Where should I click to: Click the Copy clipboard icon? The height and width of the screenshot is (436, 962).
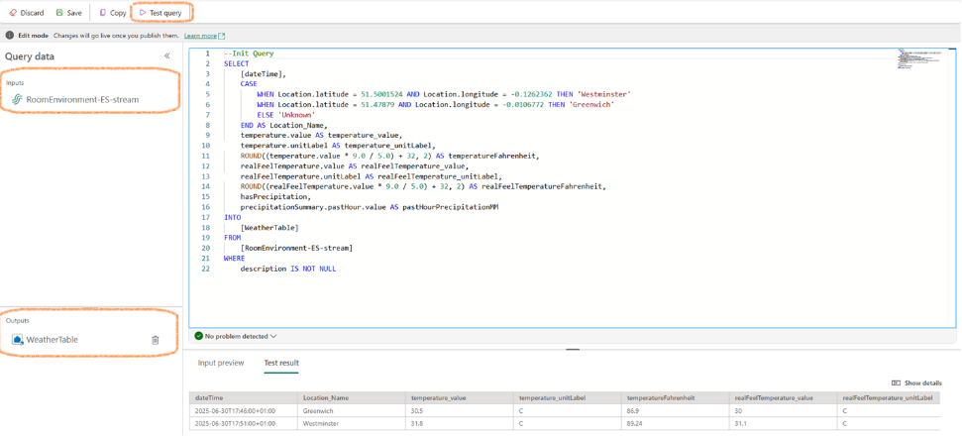click(x=102, y=12)
